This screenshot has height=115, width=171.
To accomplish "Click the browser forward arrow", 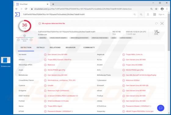I will [x=21, y=9].
